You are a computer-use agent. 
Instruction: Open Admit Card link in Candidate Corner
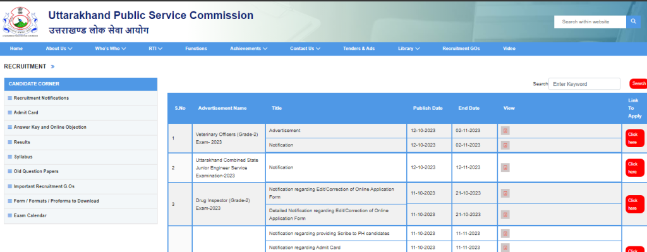(26, 112)
